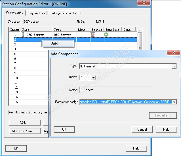
Task: Select index row 8
Action: point(15,68)
